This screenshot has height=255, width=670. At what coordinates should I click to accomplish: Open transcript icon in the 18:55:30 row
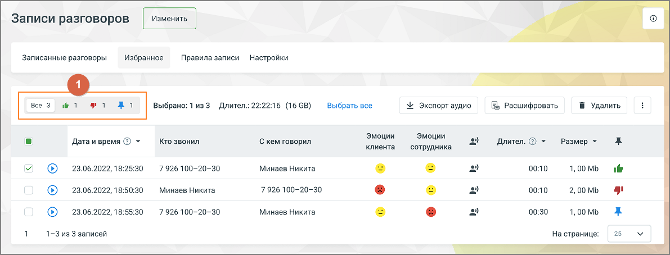pyautogui.click(x=474, y=212)
